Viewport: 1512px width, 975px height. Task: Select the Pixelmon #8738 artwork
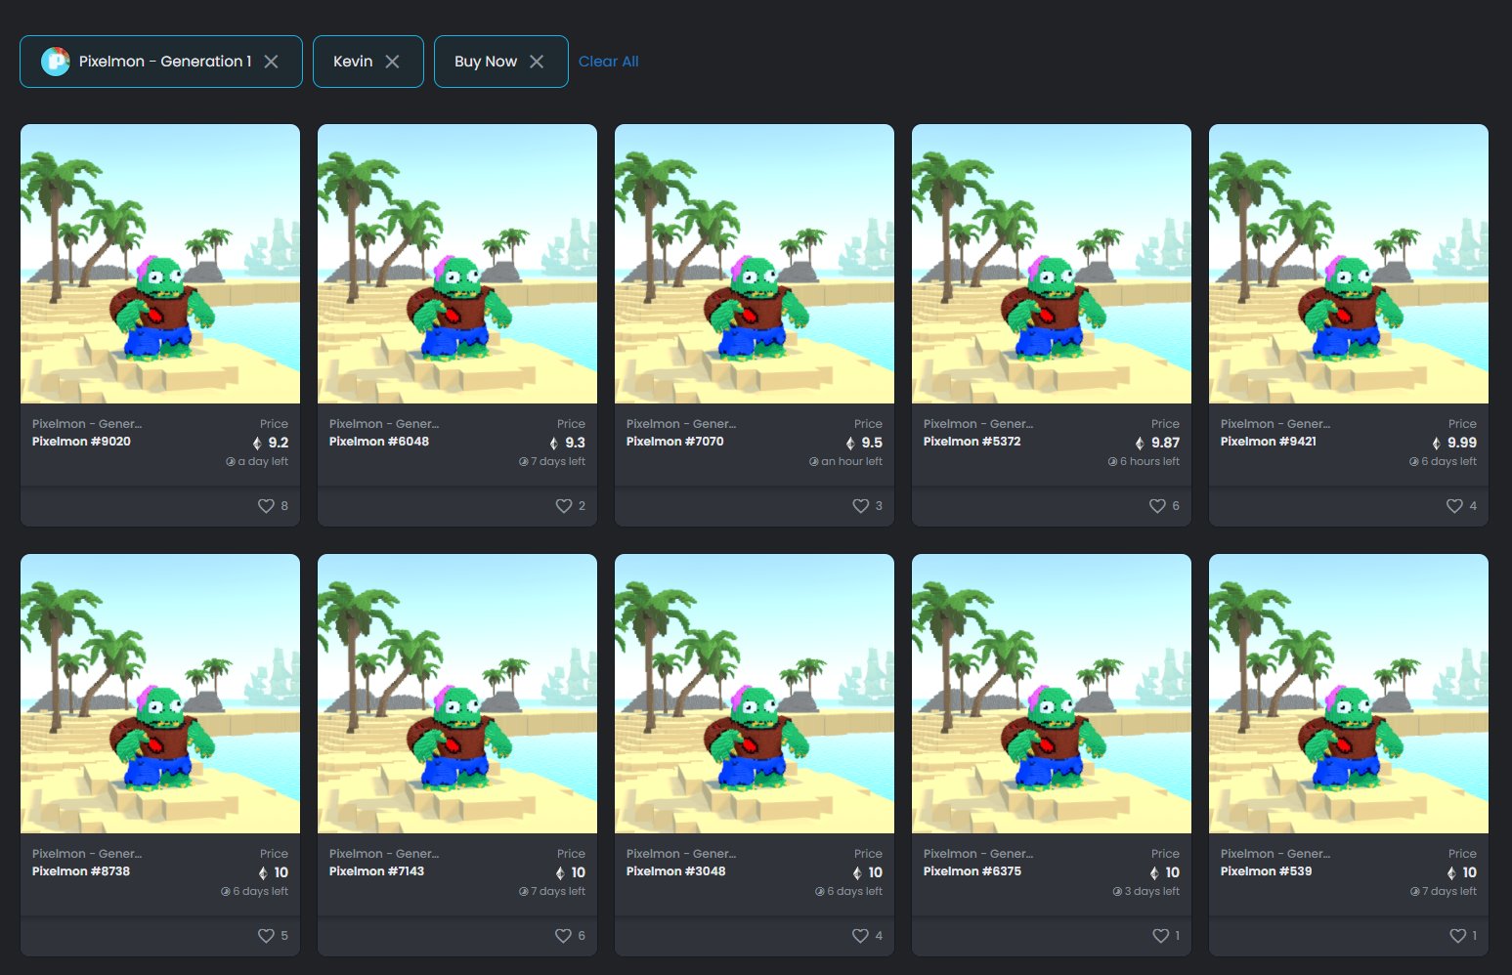[160, 694]
